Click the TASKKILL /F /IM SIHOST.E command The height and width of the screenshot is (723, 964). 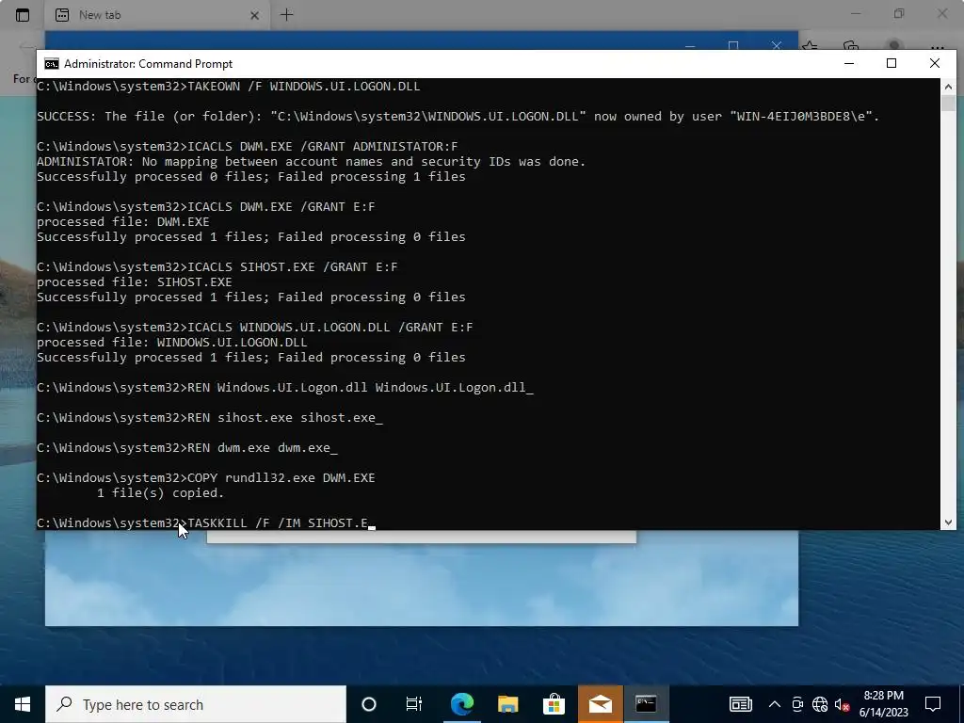[x=205, y=523]
